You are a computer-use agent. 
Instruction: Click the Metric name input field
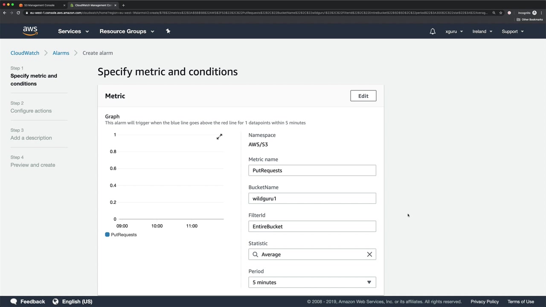(x=312, y=171)
